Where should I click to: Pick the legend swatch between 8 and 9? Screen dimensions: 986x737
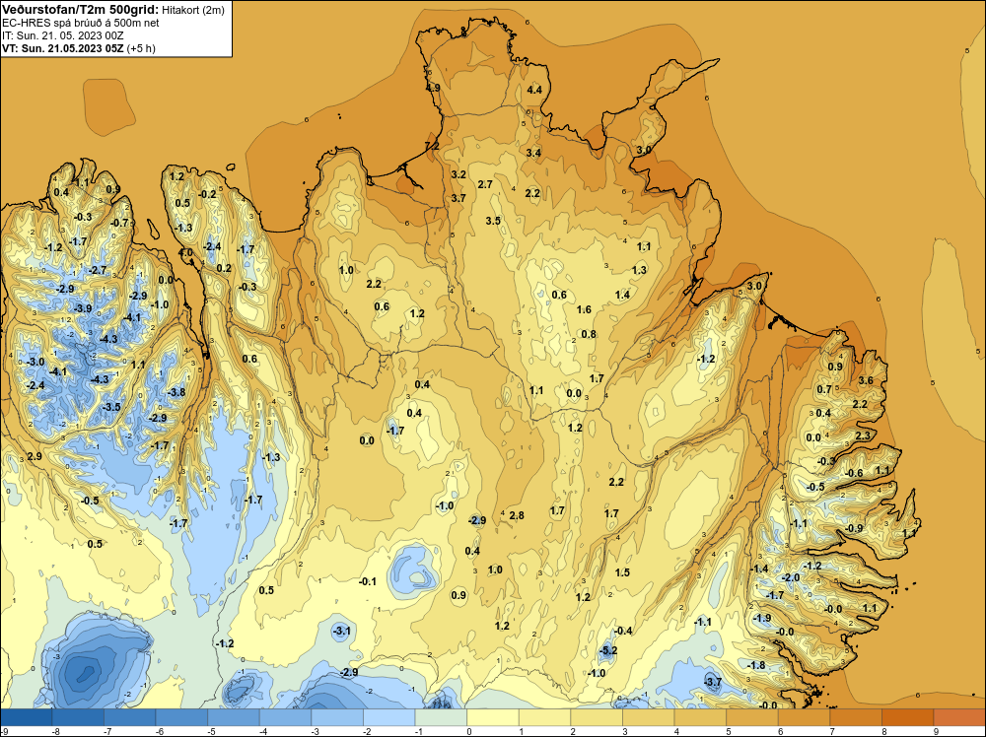point(907,717)
